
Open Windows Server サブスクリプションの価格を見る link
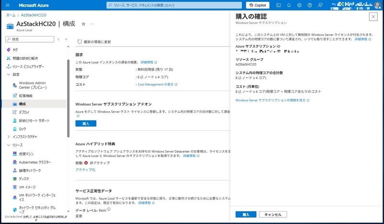click(272, 100)
